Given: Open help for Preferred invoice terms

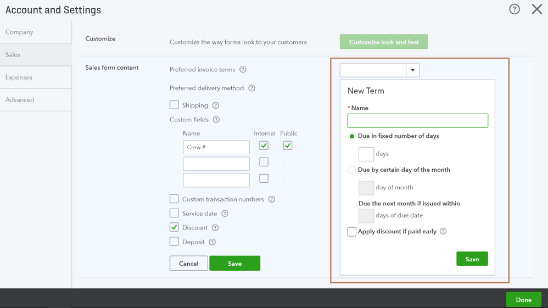Looking at the screenshot, I should [243, 70].
